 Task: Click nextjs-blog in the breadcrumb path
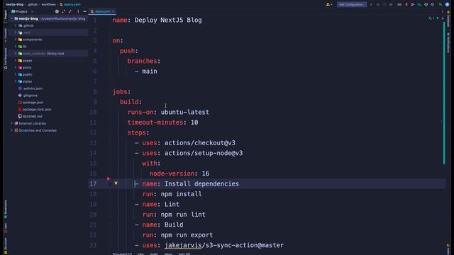pos(14,4)
